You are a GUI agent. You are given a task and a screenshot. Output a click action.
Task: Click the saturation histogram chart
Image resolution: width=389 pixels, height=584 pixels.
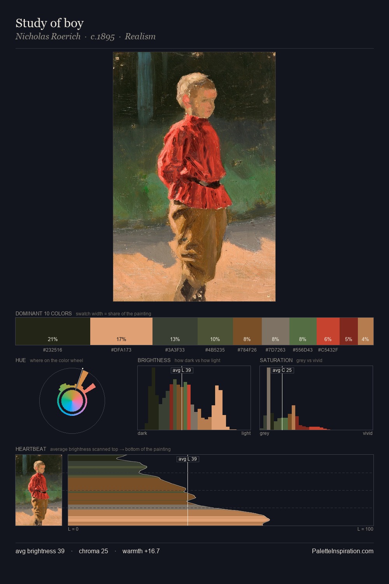316,398
